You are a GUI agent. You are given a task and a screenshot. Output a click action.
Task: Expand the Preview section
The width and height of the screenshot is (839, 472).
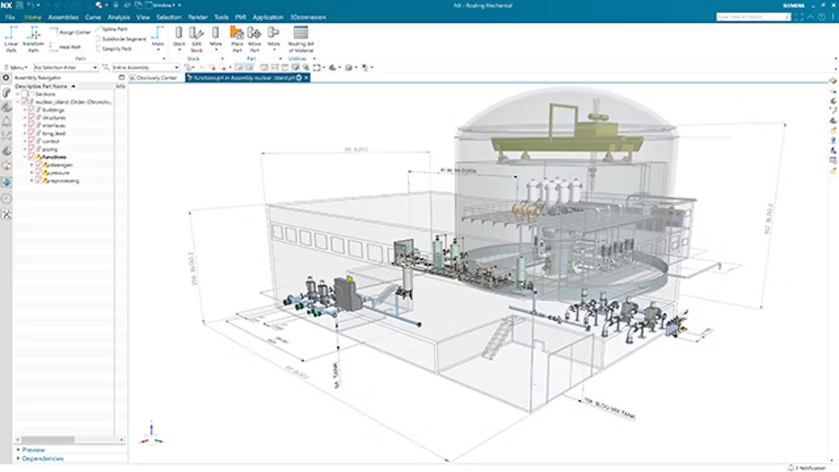pos(34,450)
